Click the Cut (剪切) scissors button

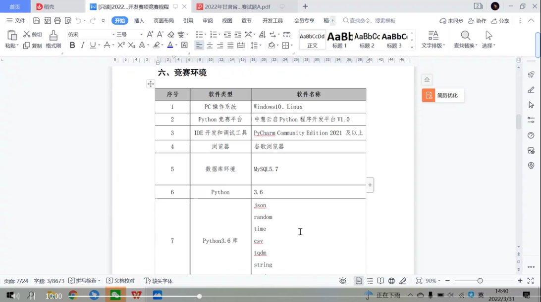[x=32, y=35]
